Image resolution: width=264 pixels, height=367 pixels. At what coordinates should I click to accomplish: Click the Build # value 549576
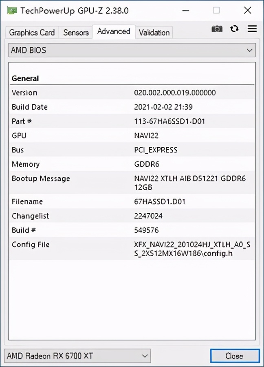(146, 230)
